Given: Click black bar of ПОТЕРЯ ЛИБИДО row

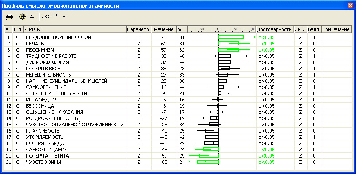Looking at the screenshot, I should (x=211, y=143).
